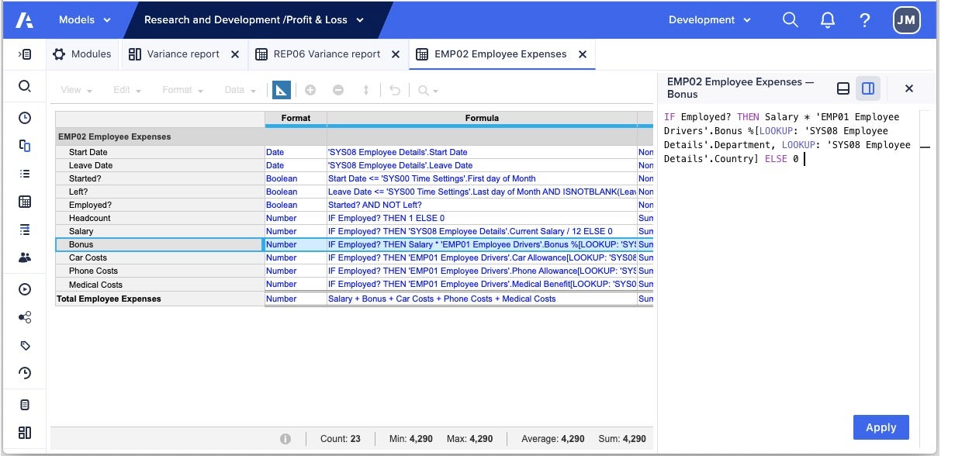Click the Anaplan logo icon

[25, 20]
